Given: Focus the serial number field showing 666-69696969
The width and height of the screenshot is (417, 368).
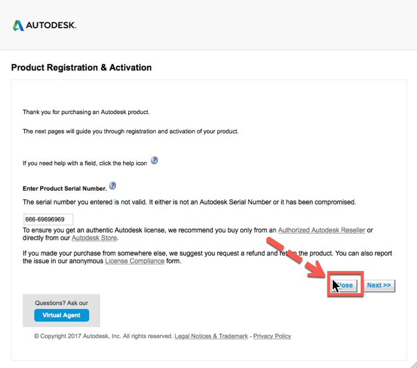Looking at the screenshot, I should 48,219.
